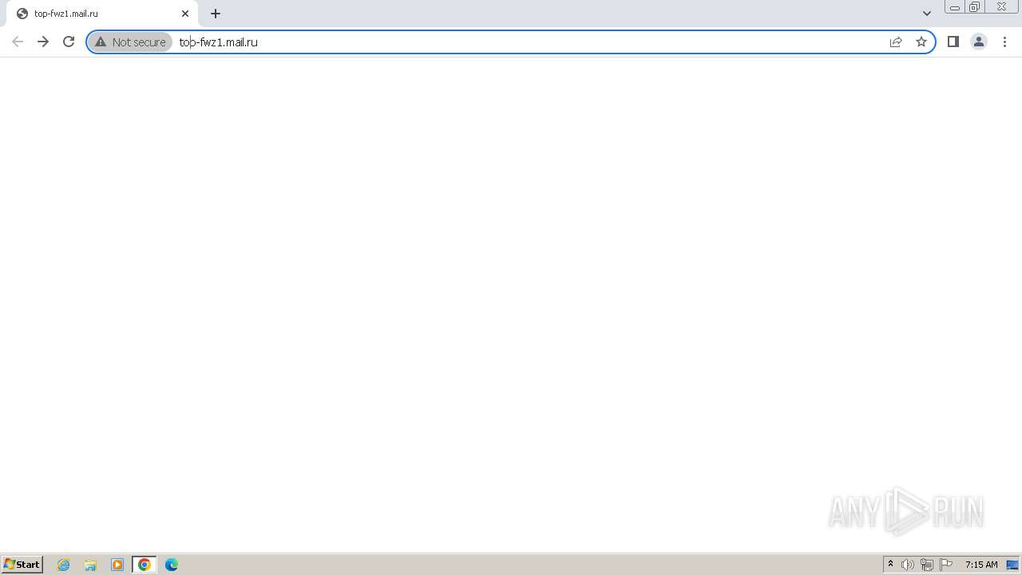Image resolution: width=1022 pixels, height=575 pixels.
Task: Click the Show desktop tray button
Action: click(1012, 565)
